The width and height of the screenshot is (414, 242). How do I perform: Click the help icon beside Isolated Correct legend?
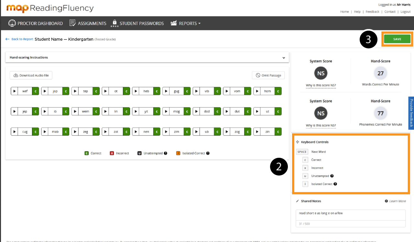coord(208,153)
